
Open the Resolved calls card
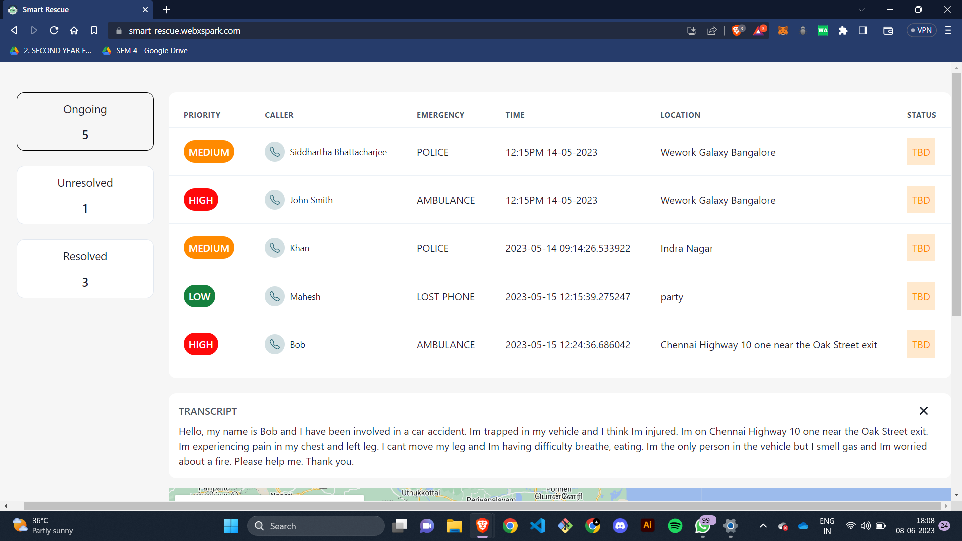85,268
